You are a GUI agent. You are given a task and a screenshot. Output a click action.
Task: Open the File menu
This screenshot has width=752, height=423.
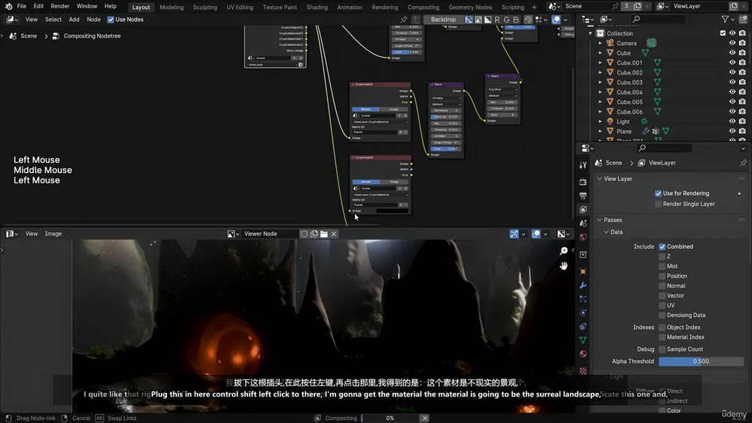click(22, 7)
